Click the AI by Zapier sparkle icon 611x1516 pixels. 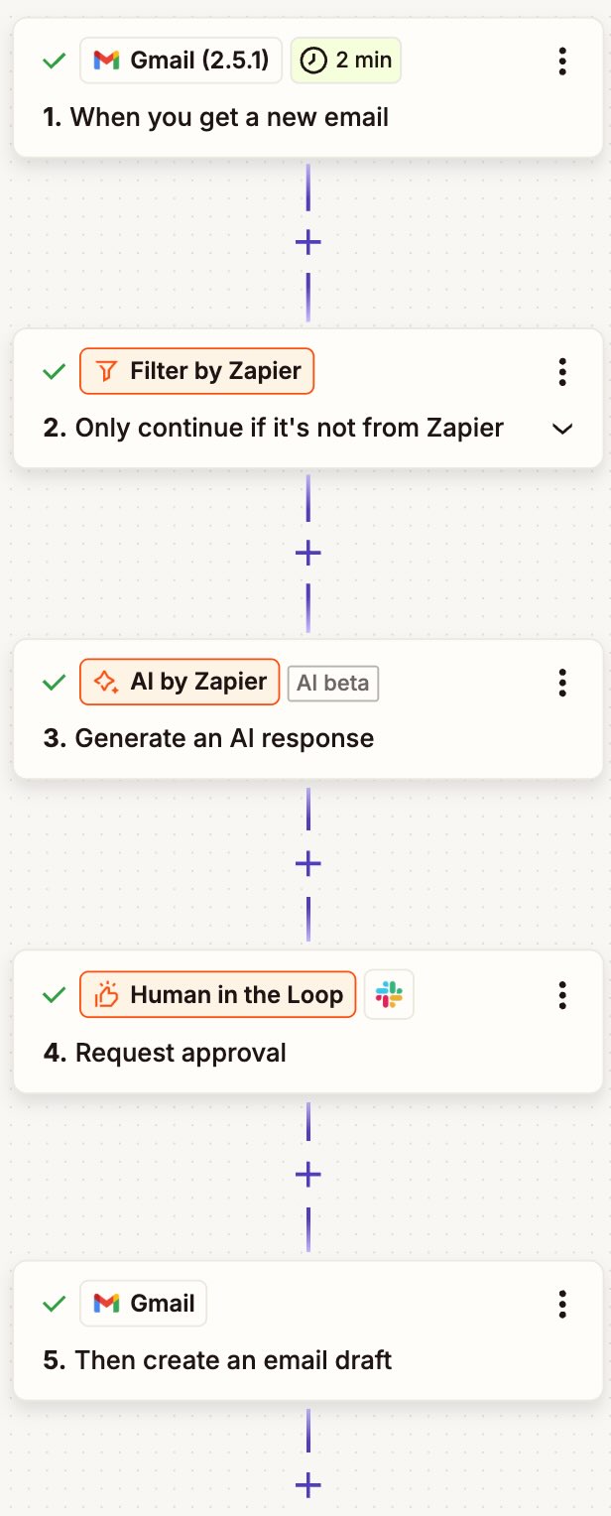[x=108, y=682]
